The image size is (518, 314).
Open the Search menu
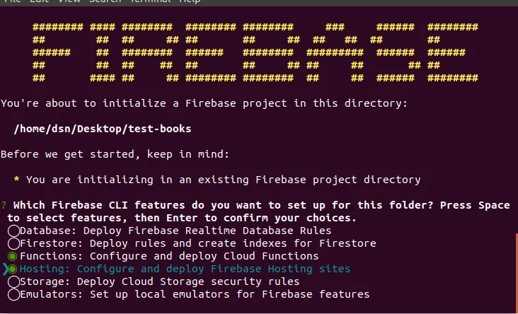105,1
